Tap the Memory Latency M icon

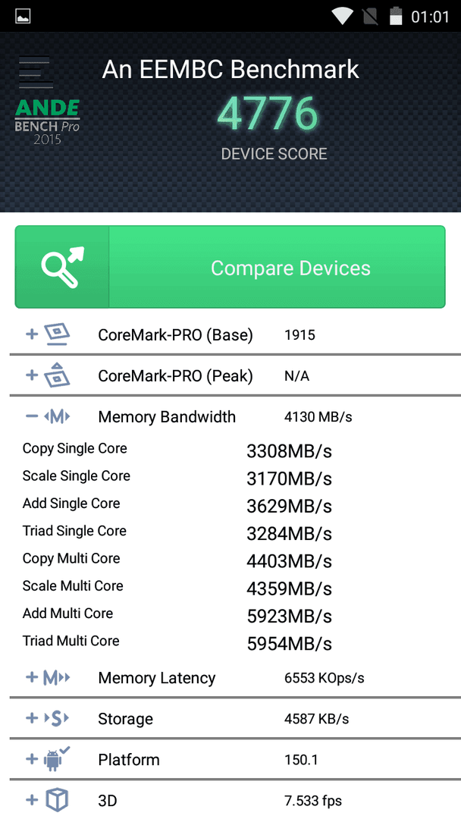click(56, 678)
